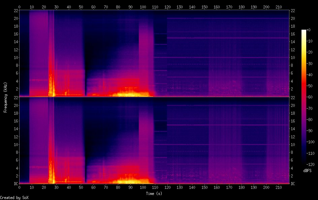Click the dBFS label under the color bar

[x=307, y=171]
